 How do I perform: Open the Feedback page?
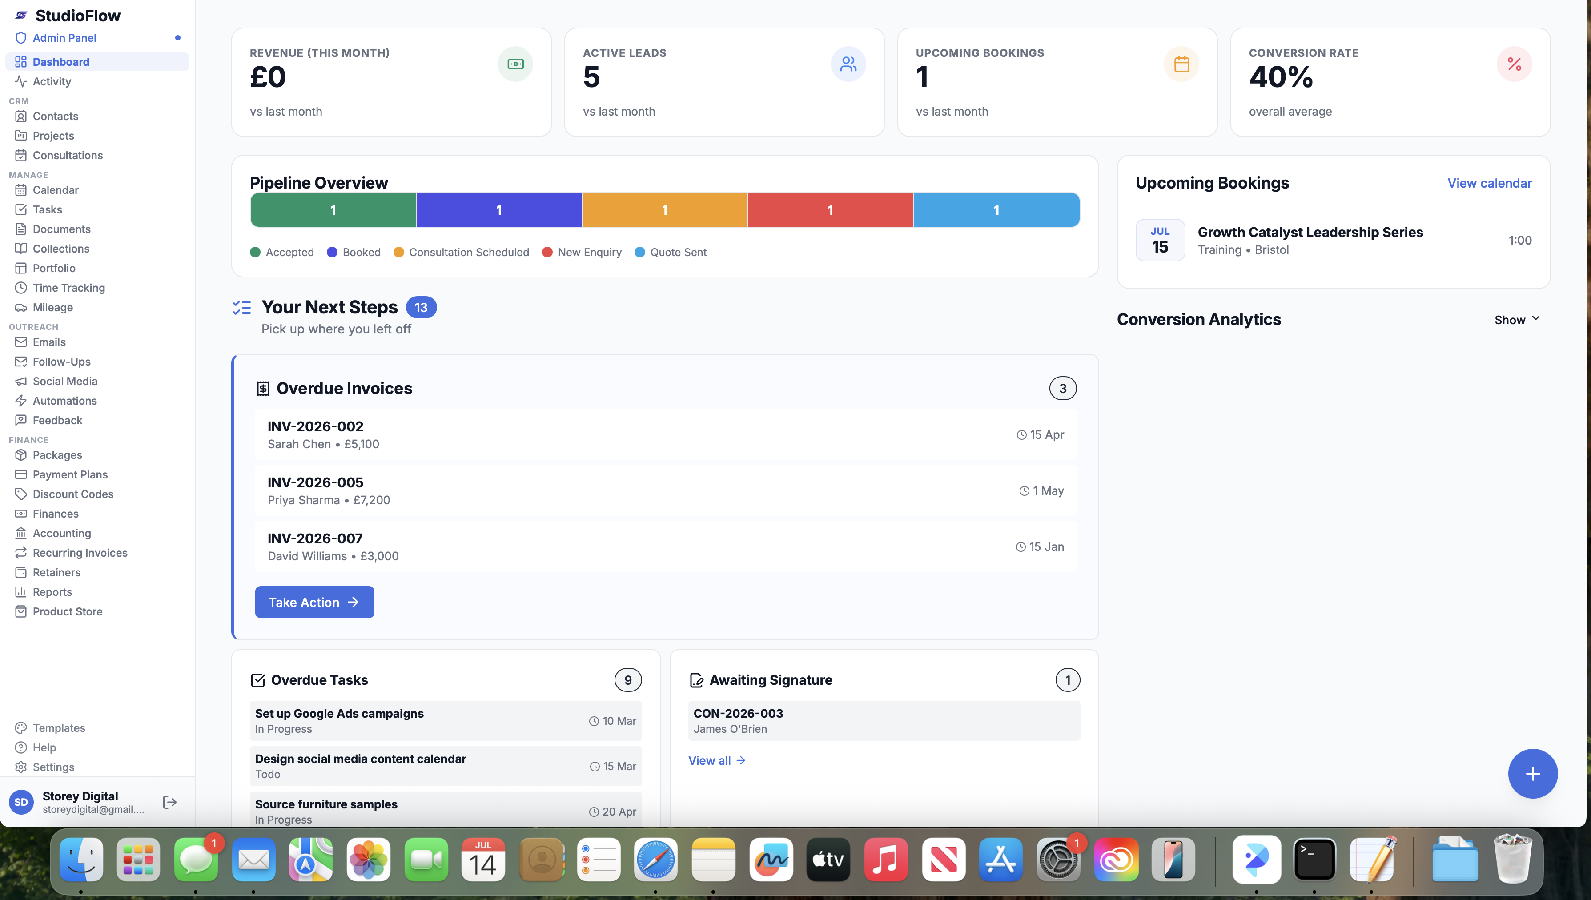click(x=97, y=420)
